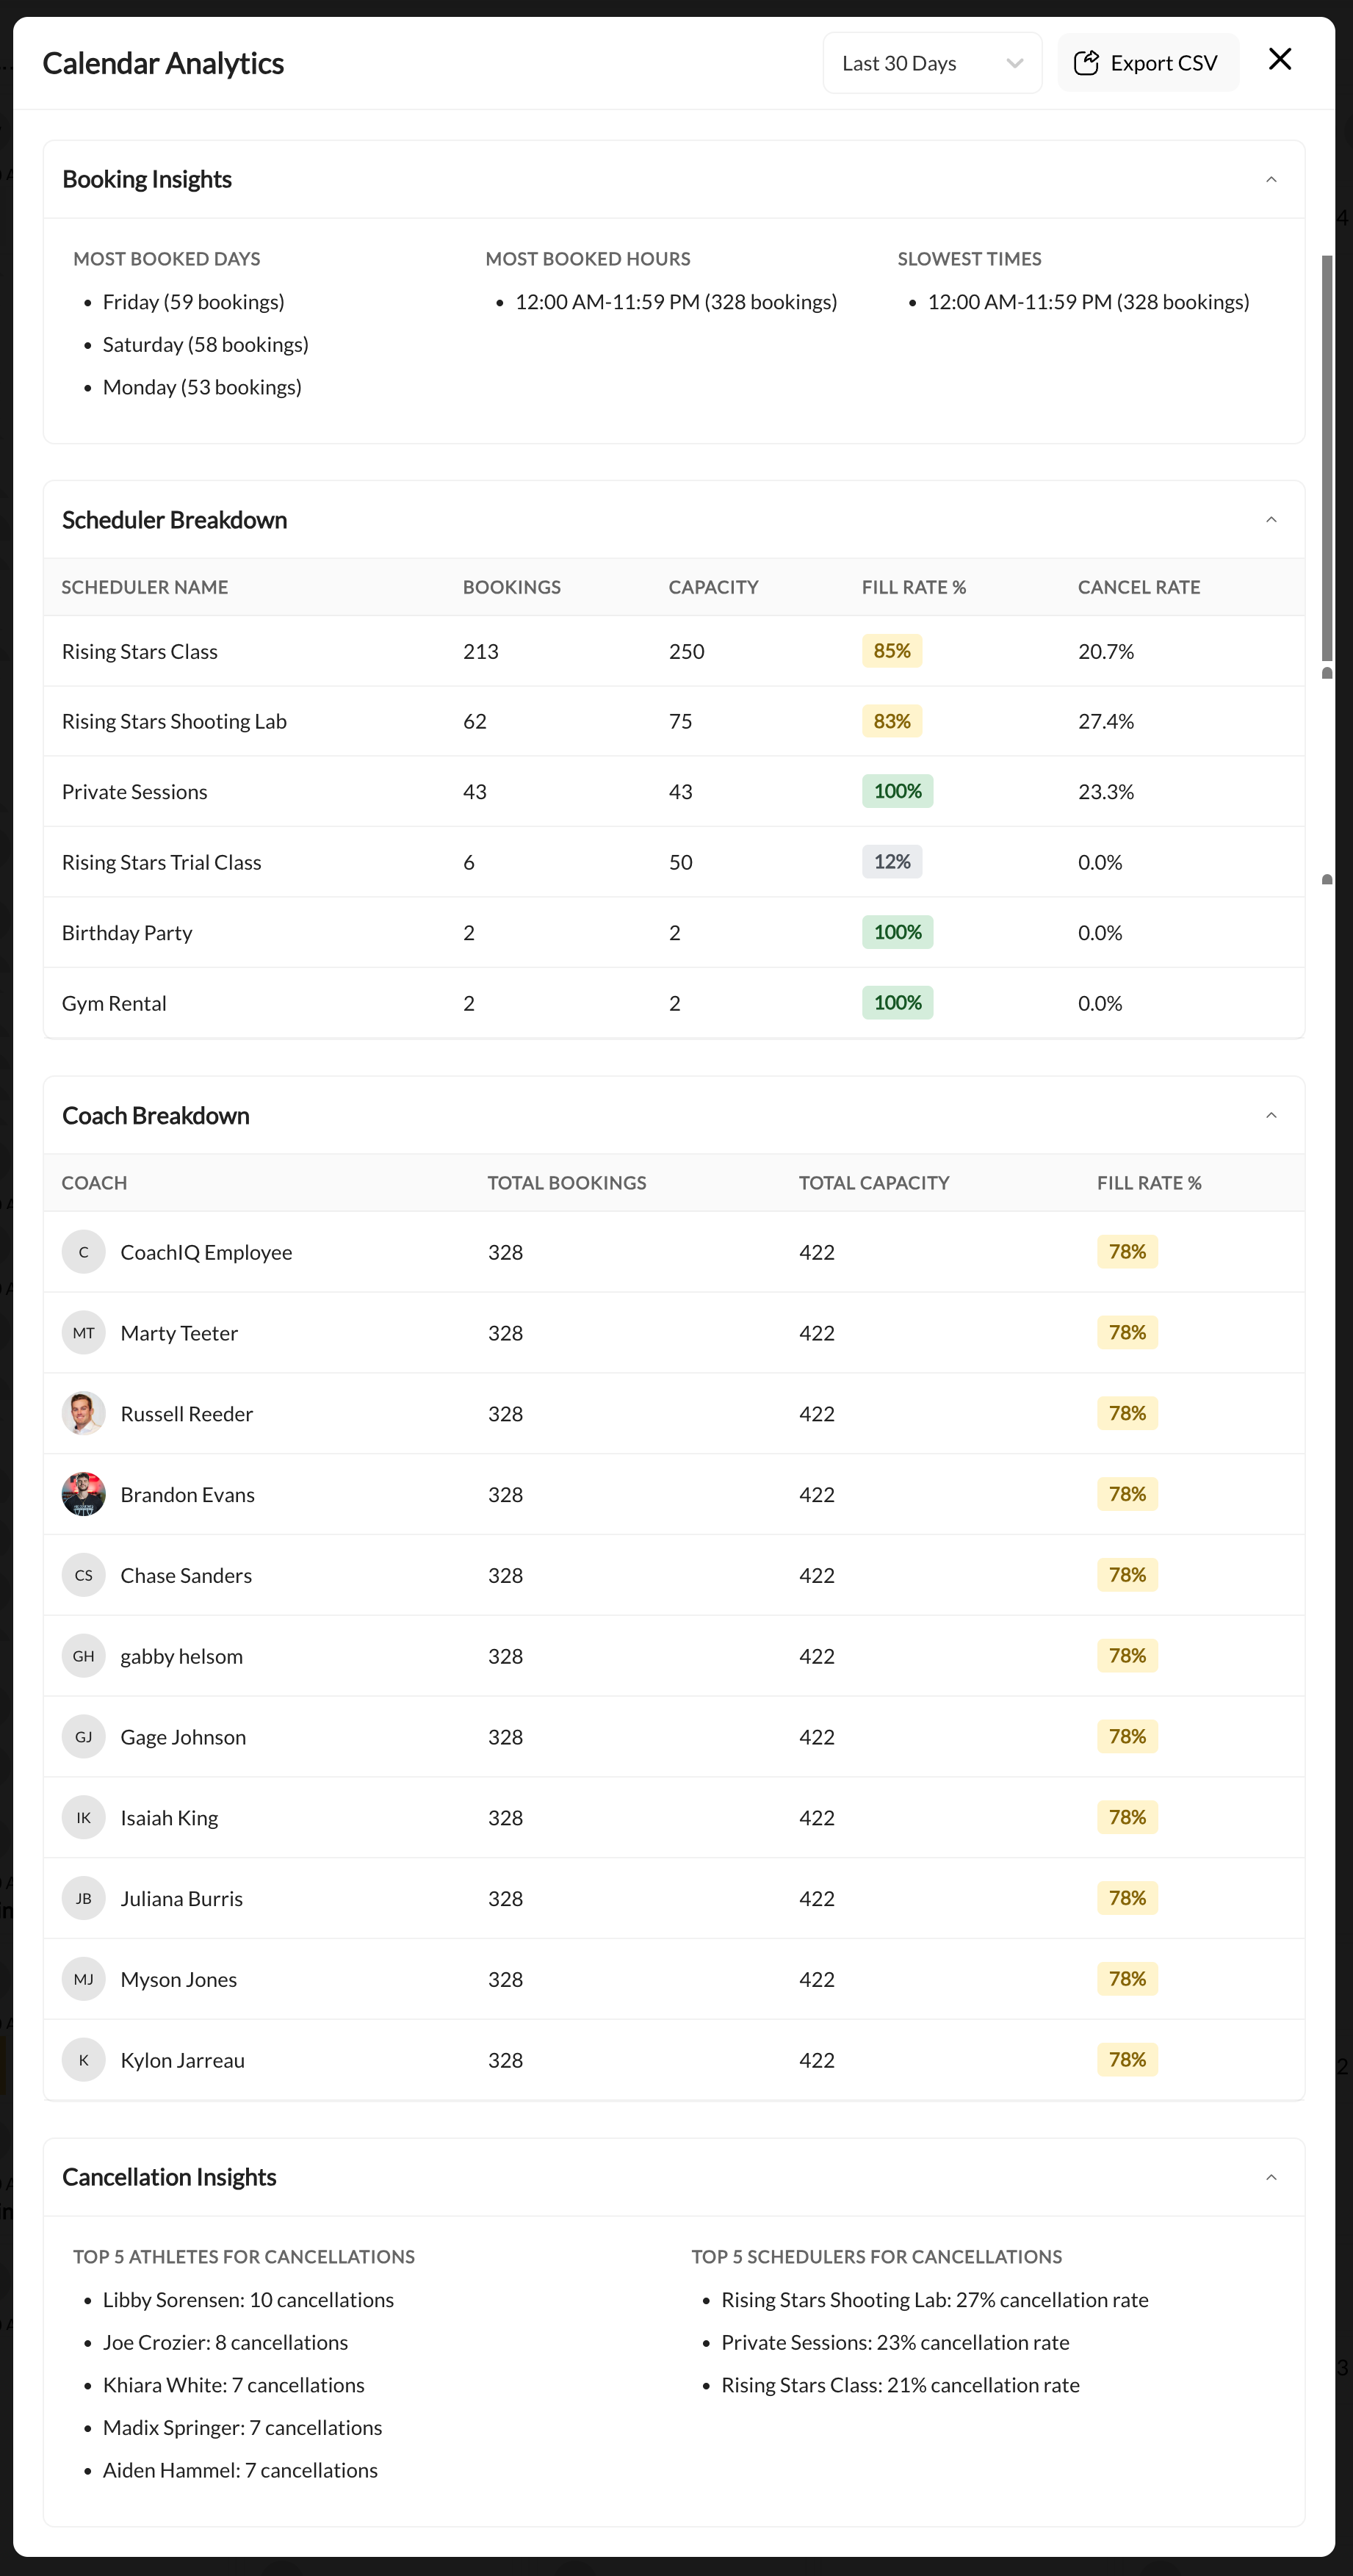Click Brandon Evans' profile photo

(84, 1494)
